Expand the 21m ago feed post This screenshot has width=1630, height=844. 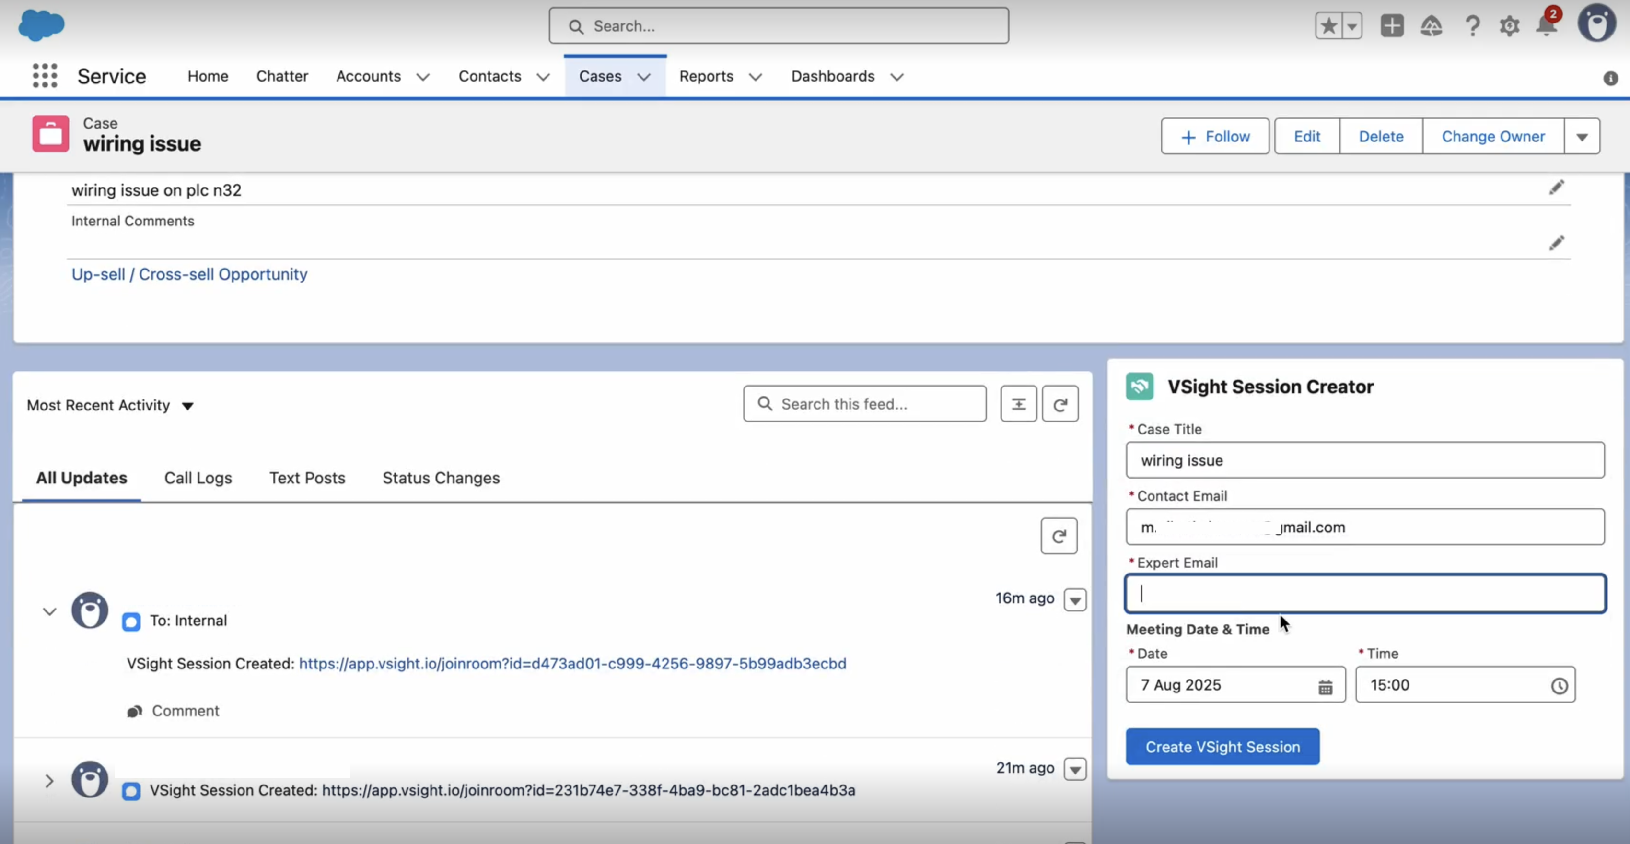pyautogui.click(x=49, y=781)
